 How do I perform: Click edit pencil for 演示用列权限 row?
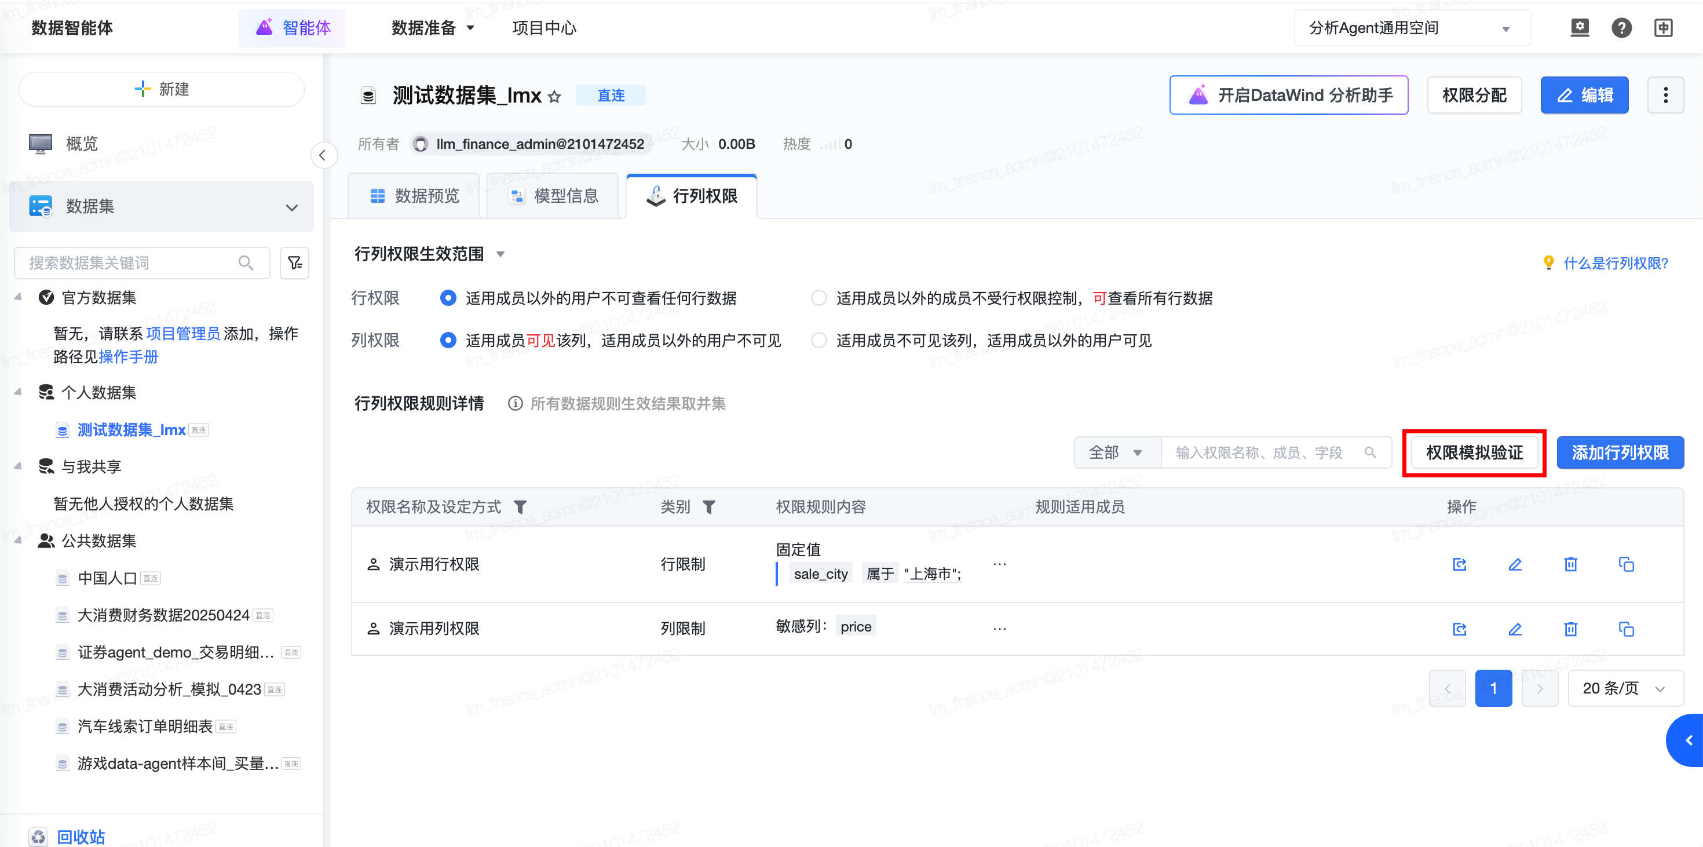pos(1515,629)
